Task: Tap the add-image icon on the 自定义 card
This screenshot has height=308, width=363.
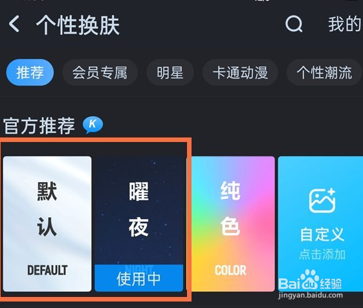Action: coord(322,200)
